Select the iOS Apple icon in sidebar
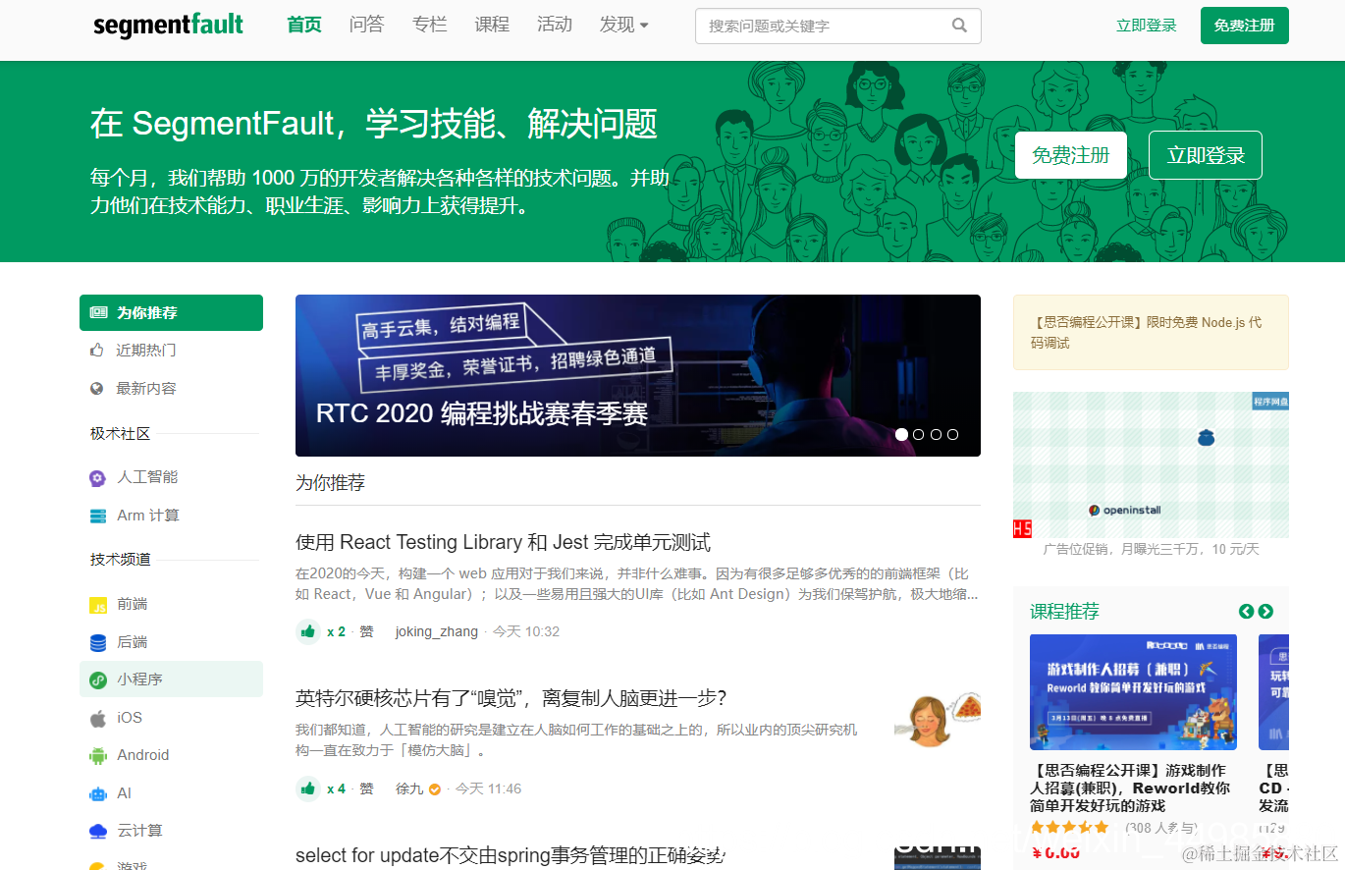 coord(96,717)
